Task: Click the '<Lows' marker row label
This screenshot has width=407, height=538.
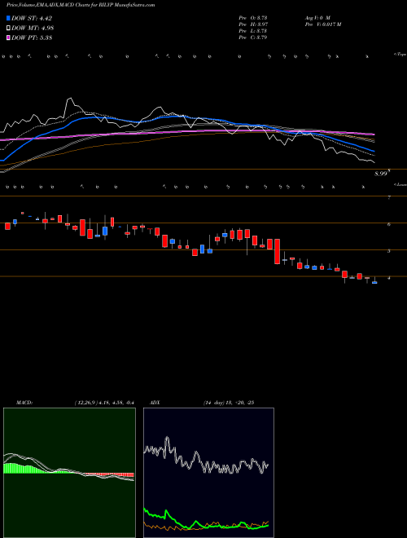Action: pyautogui.click(x=400, y=184)
